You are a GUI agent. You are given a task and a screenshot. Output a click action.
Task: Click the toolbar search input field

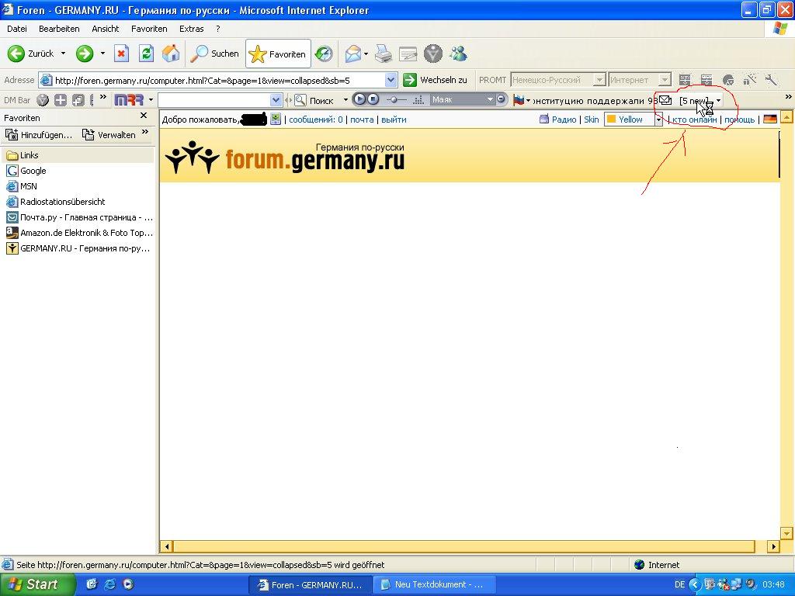pos(214,100)
